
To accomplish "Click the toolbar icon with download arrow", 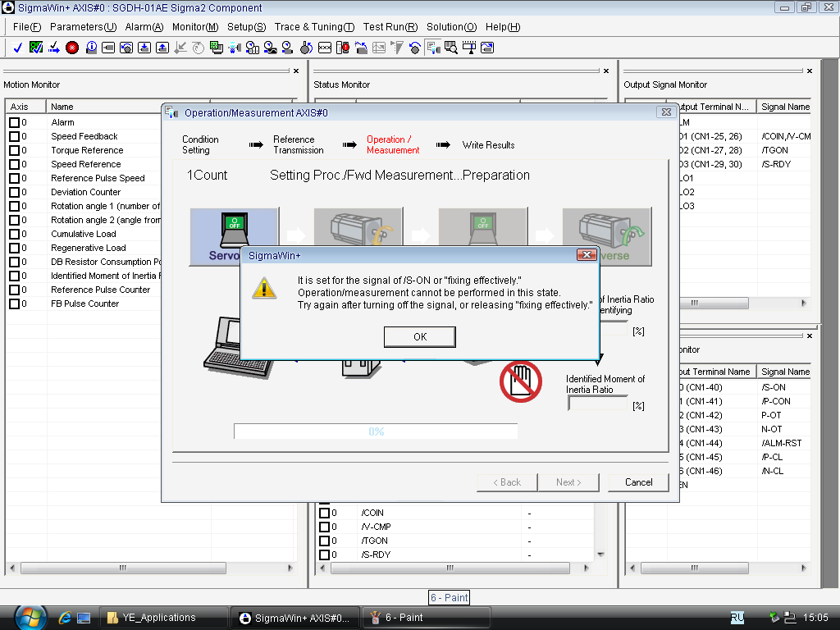I will coord(144,48).
